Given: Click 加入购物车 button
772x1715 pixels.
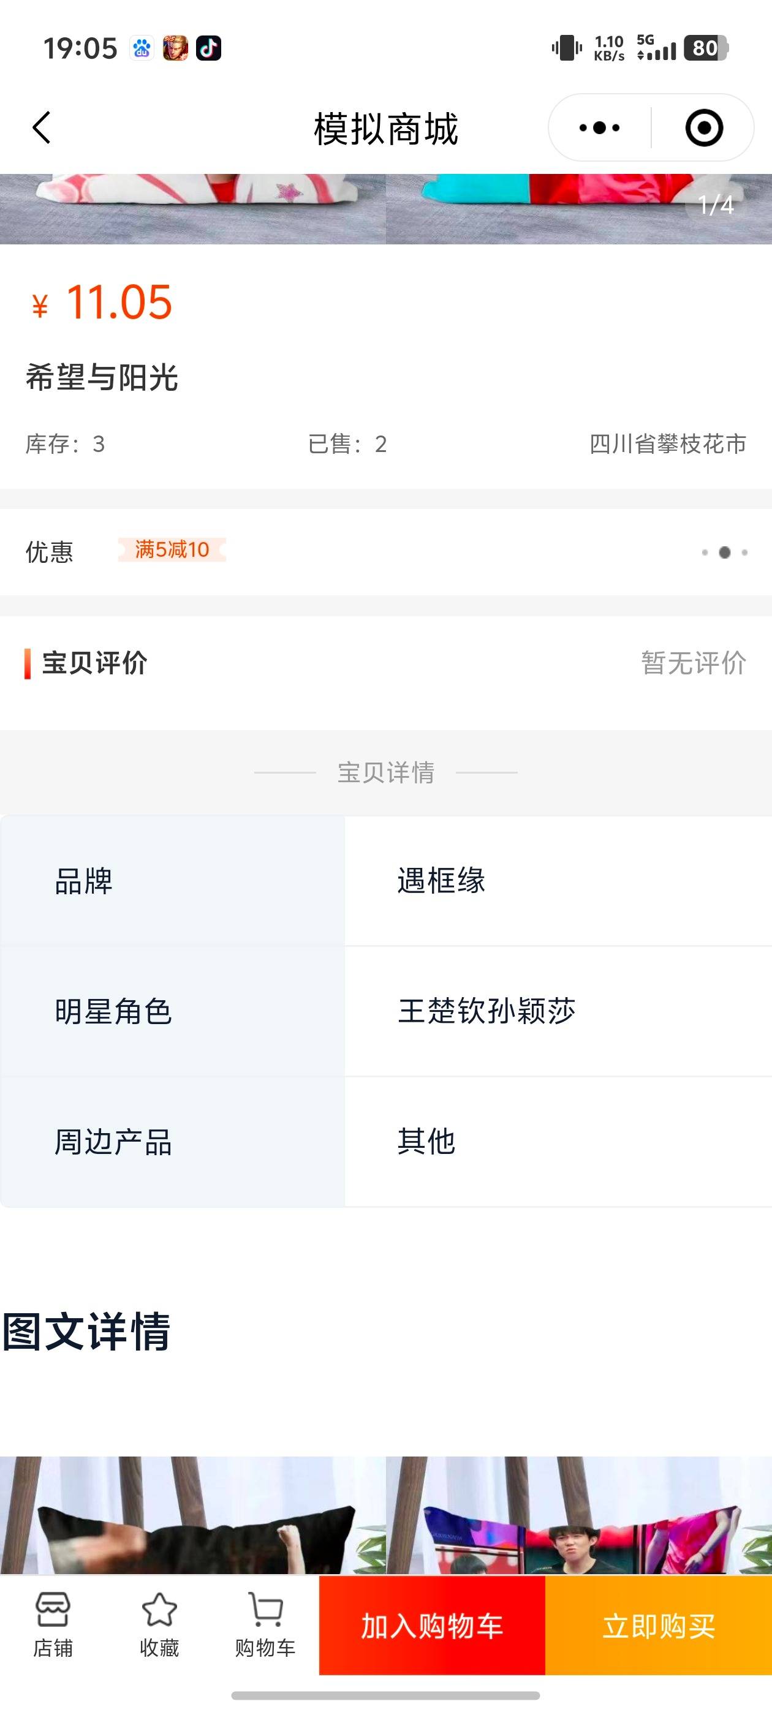Looking at the screenshot, I should [433, 1625].
